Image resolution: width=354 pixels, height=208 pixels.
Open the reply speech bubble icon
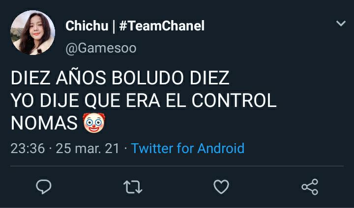[44, 187]
